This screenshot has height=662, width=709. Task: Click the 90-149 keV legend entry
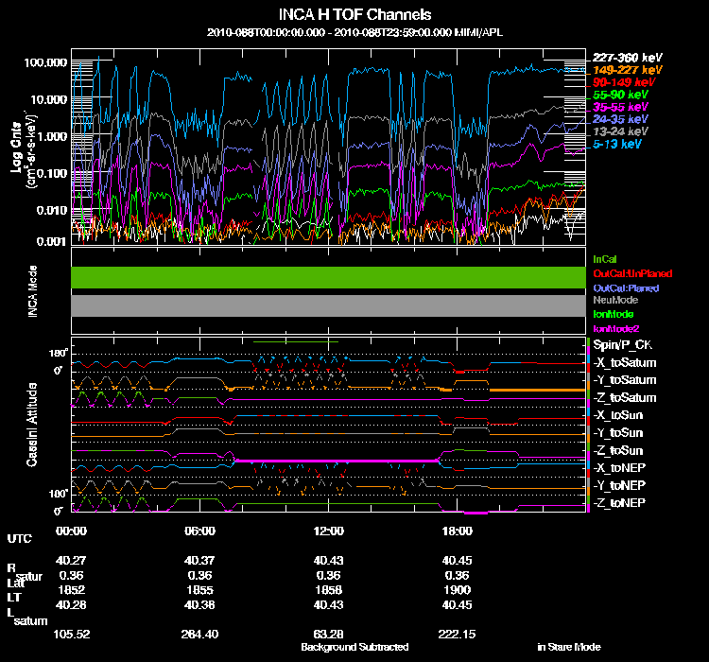[624, 82]
